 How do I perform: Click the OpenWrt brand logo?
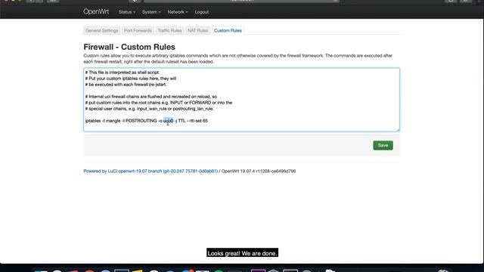[x=96, y=12]
